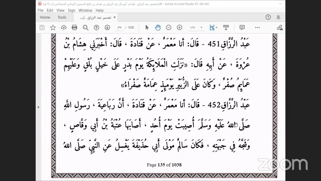Click the total page count 1038 in the toolbar
Viewport: 321px width, 181px height.
pos(131,28)
